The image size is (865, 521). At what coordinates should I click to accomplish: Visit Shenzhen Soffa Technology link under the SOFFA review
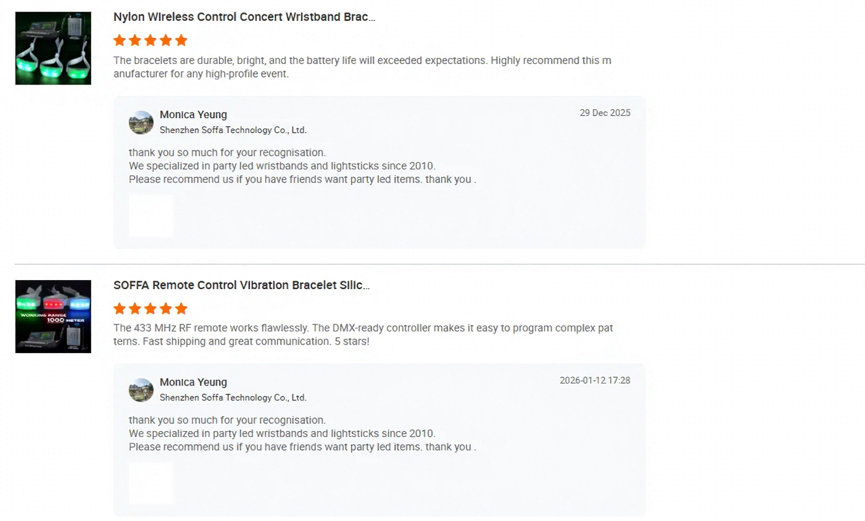(233, 398)
